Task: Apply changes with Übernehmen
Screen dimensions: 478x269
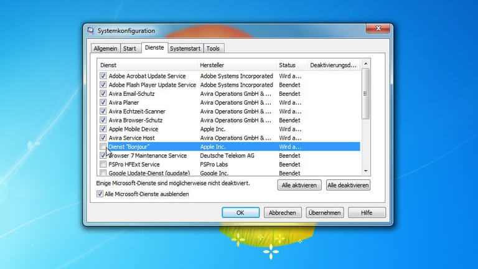Action: tap(325, 212)
